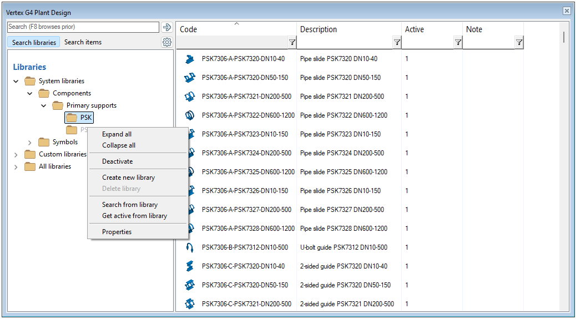The width and height of the screenshot is (576, 319).
Task: Select code PSK7306-A-PSK7327-DN200-500
Action: (x=246, y=210)
